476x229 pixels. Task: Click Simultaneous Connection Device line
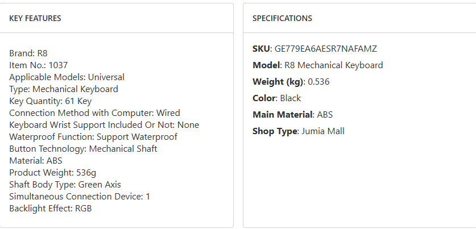click(80, 197)
